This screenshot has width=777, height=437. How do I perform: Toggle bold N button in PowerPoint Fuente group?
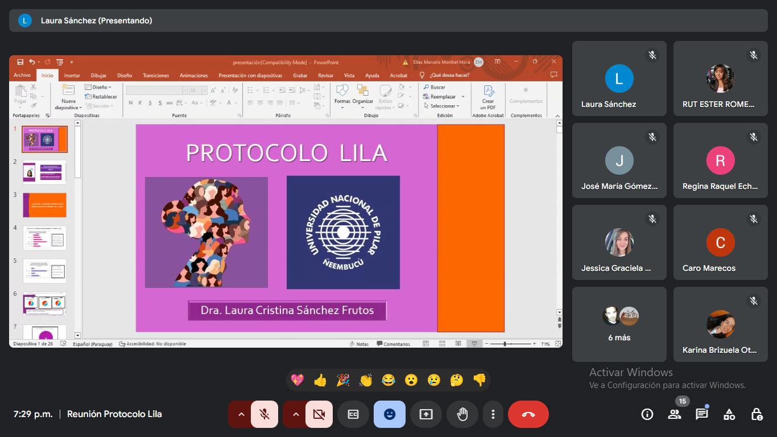131,103
